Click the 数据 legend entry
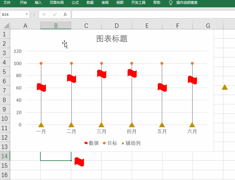The width and height of the screenshot is (235, 180). click(92, 143)
